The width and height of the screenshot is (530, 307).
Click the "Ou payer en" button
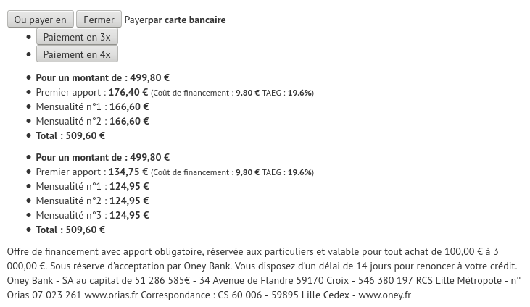click(x=40, y=19)
